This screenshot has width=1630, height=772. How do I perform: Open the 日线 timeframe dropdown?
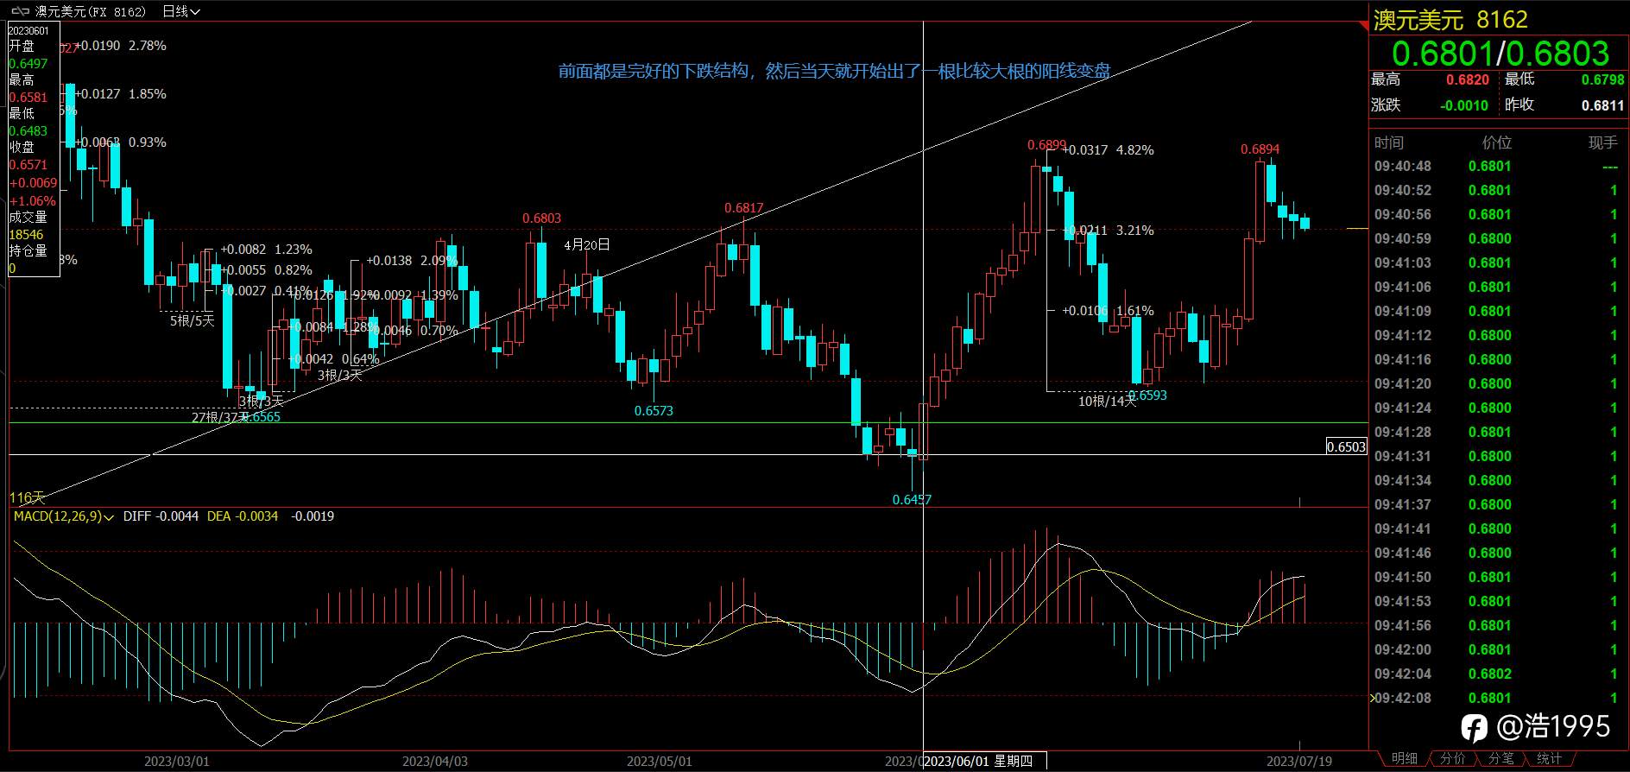coord(181,11)
